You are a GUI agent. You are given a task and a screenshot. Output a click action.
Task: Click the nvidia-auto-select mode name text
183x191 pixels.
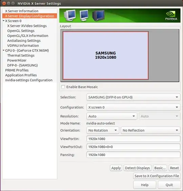[101, 123]
